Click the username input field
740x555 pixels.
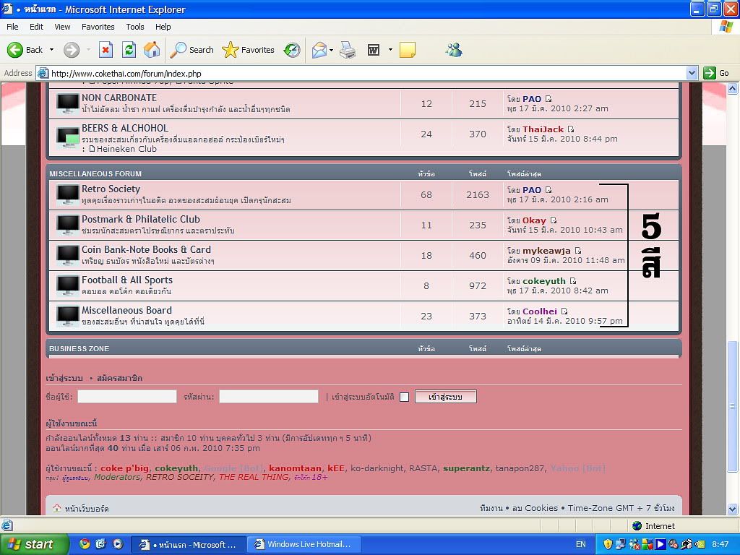tap(127, 397)
